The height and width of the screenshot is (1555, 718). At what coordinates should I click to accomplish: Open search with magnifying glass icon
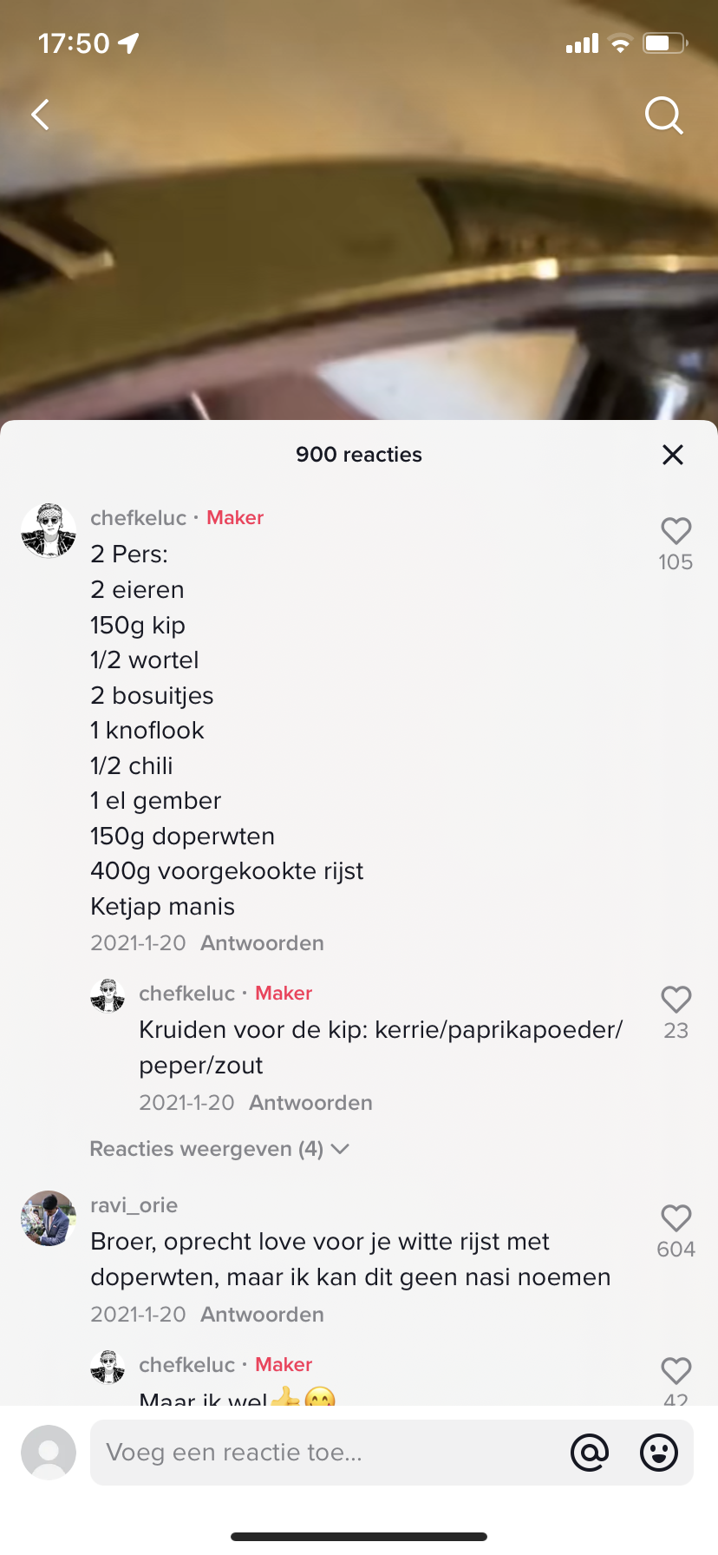[663, 115]
